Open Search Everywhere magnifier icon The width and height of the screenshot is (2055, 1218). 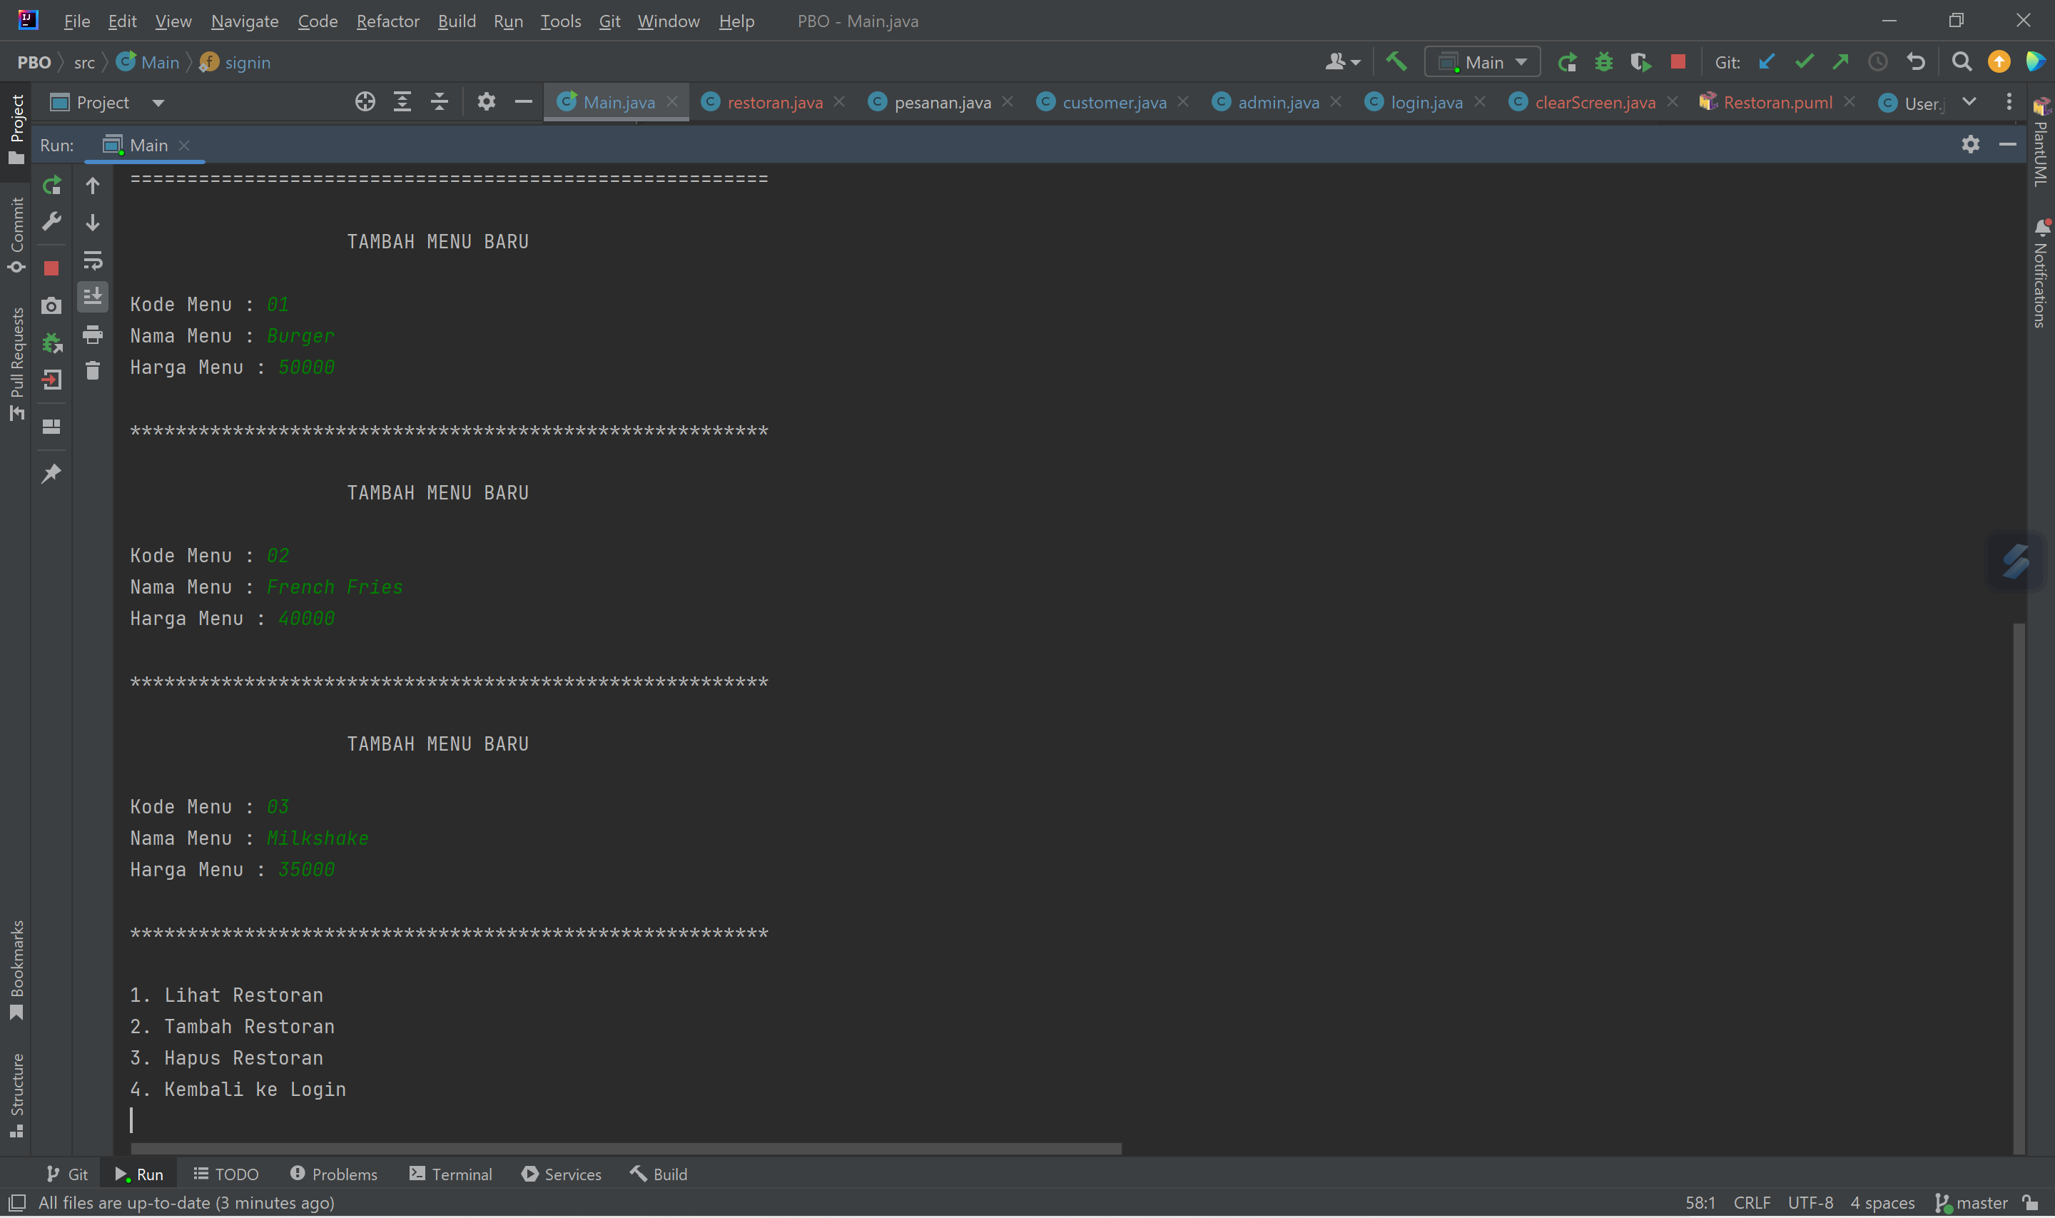(1962, 61)
